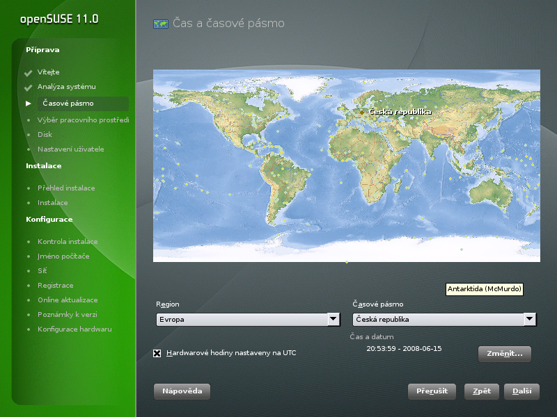Screen dimensions: 557x417
Task: Select the Disk step in sidebar
Action: (x=45, y=134)
